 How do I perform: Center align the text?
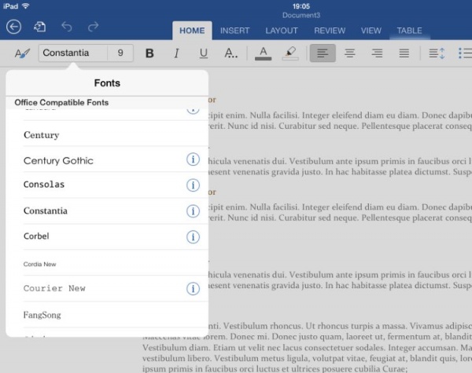coord(350,53)
